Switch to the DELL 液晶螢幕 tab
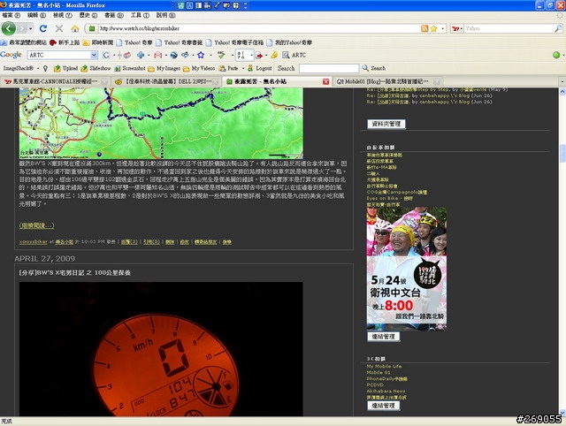This screenshot has width=566, height=426. [x=165, y=81]
